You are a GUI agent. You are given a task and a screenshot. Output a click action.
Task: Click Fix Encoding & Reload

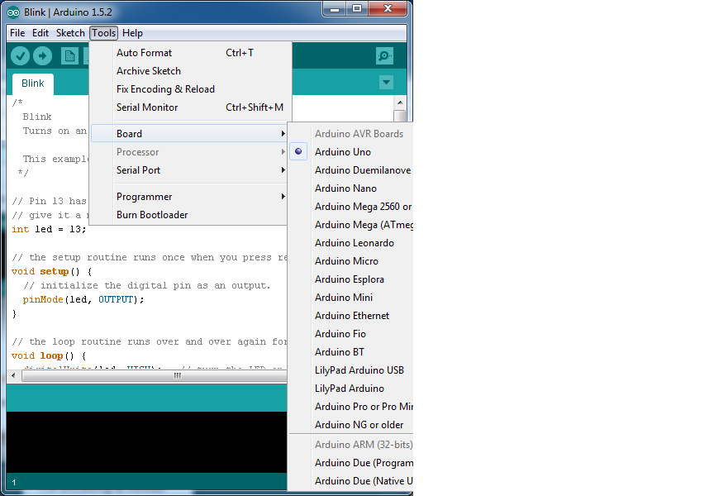point(190,88)
